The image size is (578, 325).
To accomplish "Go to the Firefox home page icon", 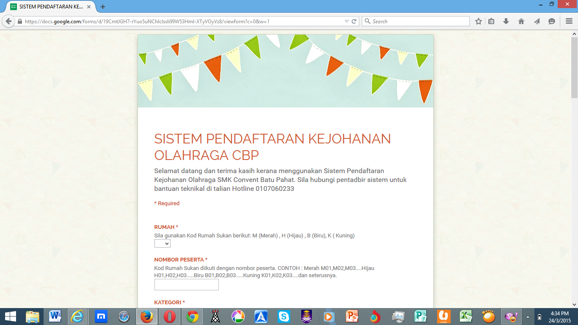I will (x=521, y=21).
